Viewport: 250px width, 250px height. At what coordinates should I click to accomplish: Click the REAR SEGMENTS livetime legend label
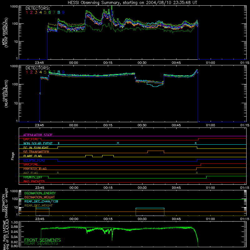pyautogui.click(x=41, y=243)
